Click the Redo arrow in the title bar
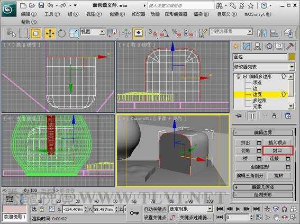The width and height of the screenshot is (300, 224). [x=63, y=5]
